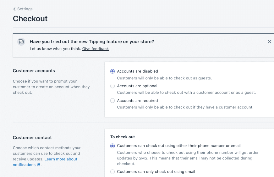Screen dimensions: 274x177
Task: Click the To check out subheading
Action: (x=123, y=137)
